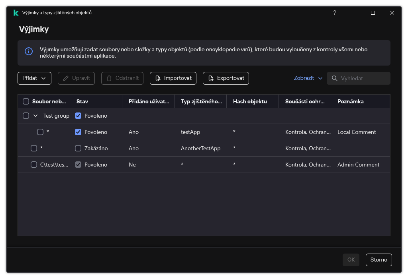
Task: Sort by the Poznámka column header
Action: click(x=350, y=101)
